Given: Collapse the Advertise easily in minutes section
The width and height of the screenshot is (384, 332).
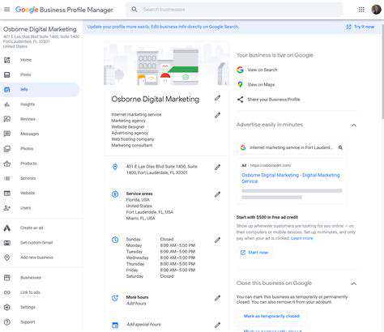Looking at the screenshot, I should (354, 126).
